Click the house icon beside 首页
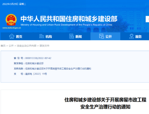Viewport: 149px width, 114px height. pyautogui.click(x=12, y=36)
